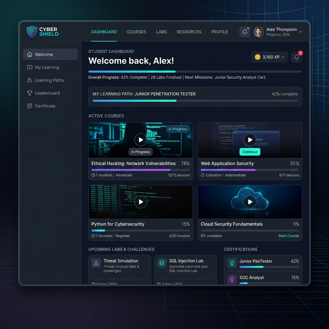Image resolution: width=329 pixels, height=329 pixels.
Task: Click the SQL Injection Lab database icon
Action: (x=162, y=263)
